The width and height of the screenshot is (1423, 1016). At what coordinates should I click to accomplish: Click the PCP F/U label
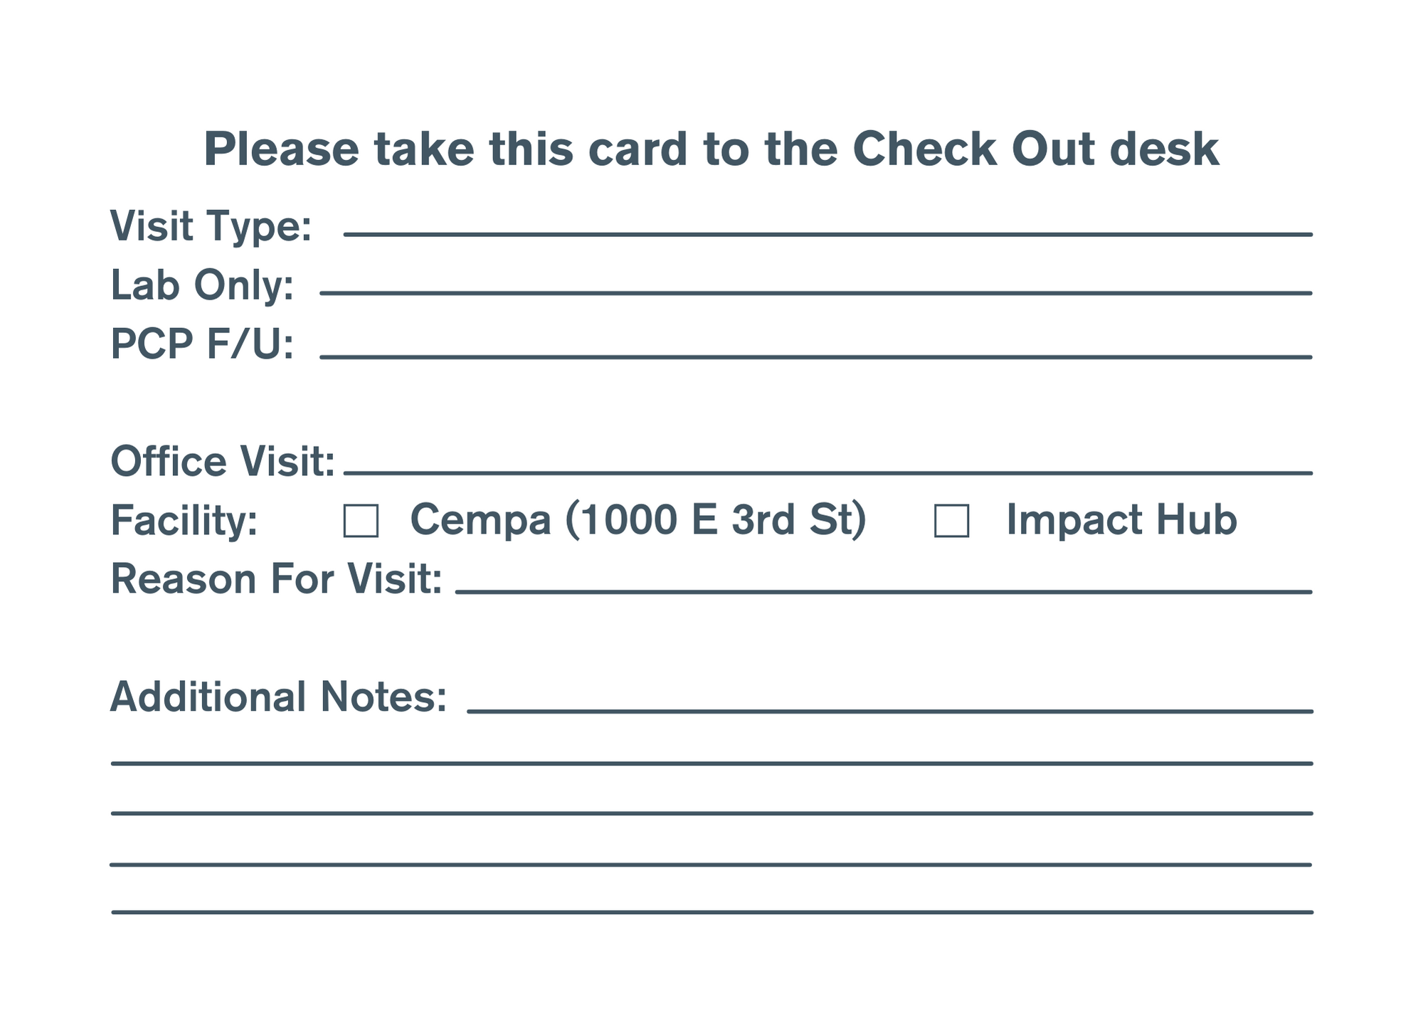pos(202,344)
